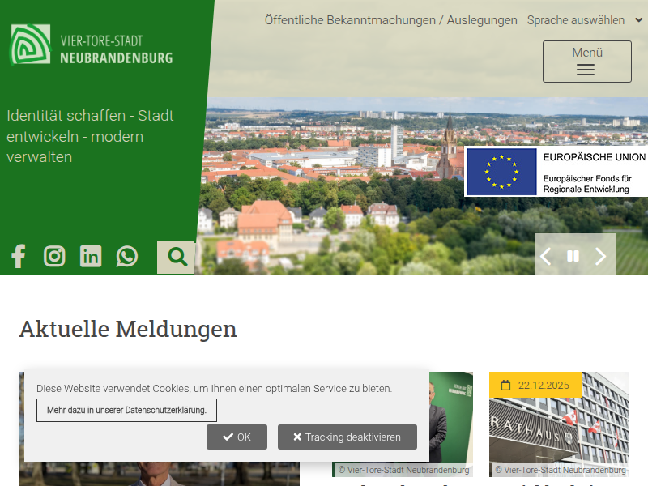
Task: Pause the image slideshow
Action: click(573, 256)
